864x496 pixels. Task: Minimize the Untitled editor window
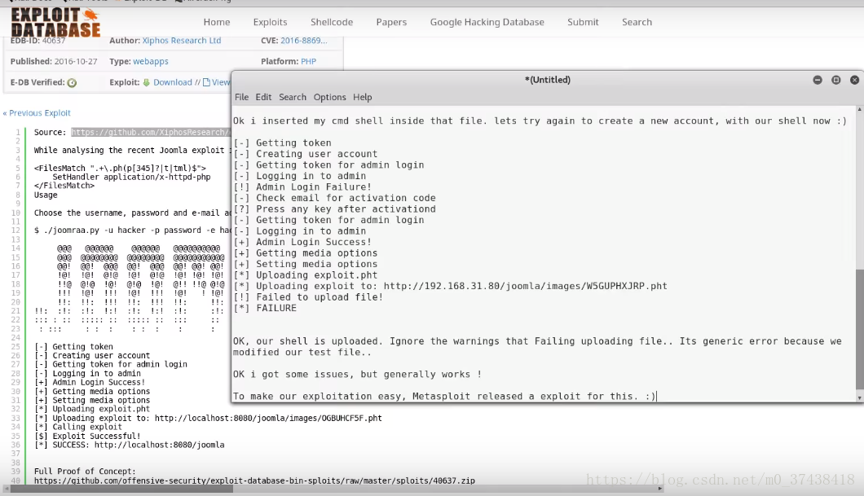pos(818,80)
